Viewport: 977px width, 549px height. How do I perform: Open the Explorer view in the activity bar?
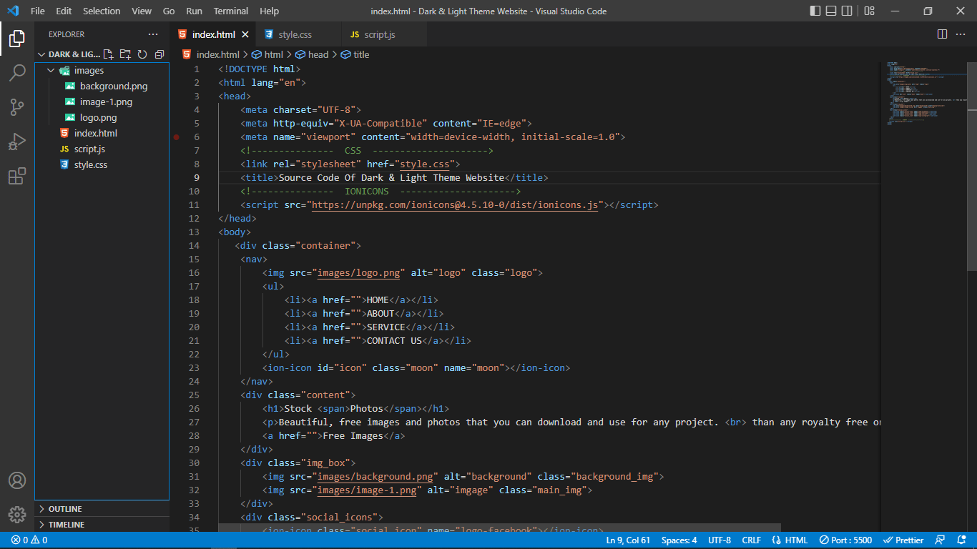17,38
